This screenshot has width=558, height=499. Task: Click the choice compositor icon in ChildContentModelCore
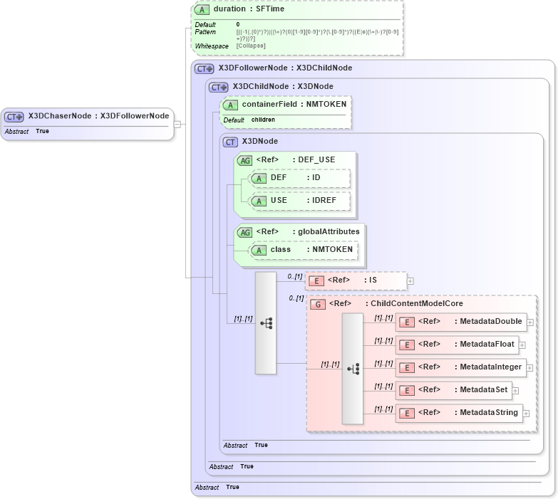pyautogui.click(x=353, y=369)
